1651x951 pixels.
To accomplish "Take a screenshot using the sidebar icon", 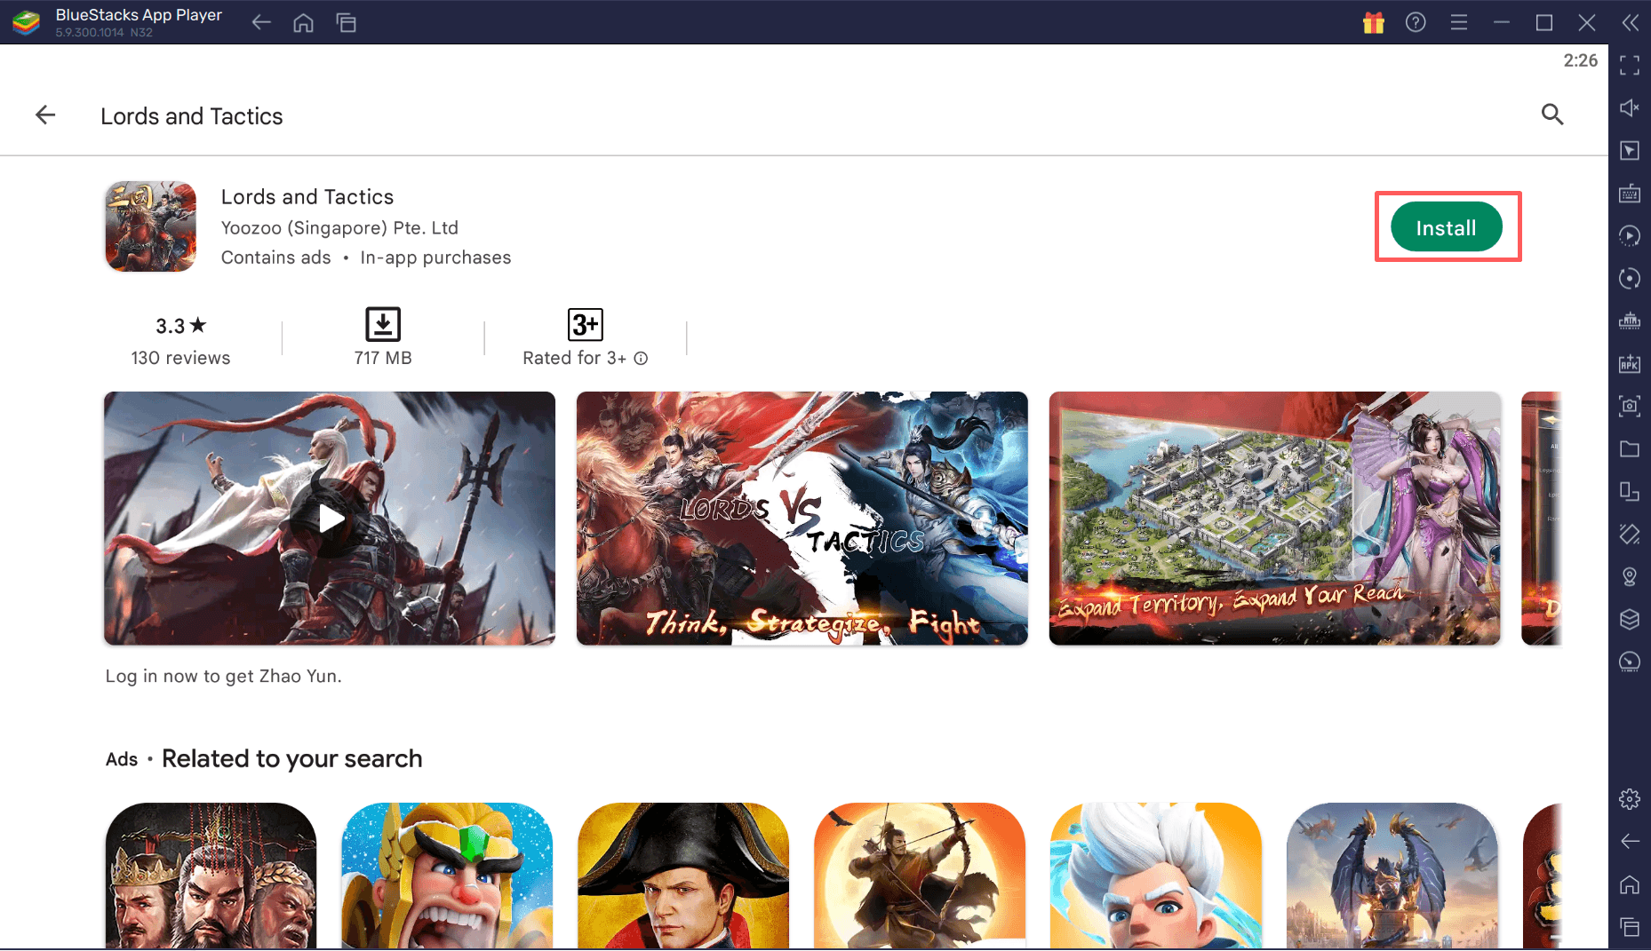I will tap(1630, 406).
